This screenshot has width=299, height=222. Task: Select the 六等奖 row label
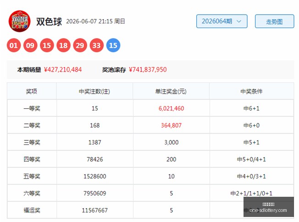(x=32, y=193)
